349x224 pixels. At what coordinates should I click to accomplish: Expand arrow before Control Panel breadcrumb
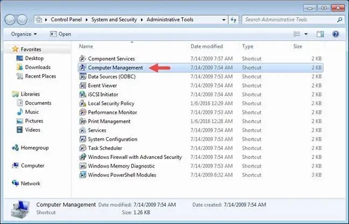pos(46,20)
